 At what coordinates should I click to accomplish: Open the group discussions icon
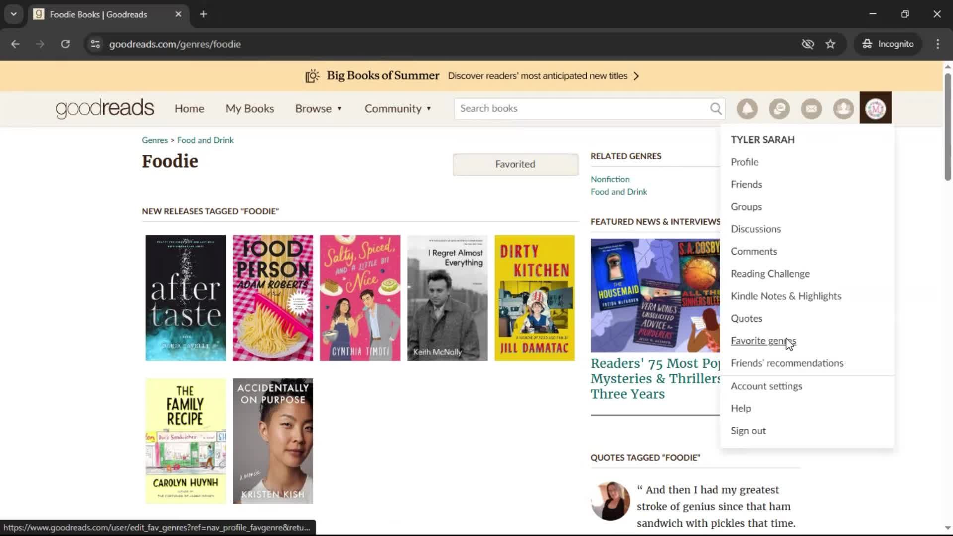[x=779, y=109]
